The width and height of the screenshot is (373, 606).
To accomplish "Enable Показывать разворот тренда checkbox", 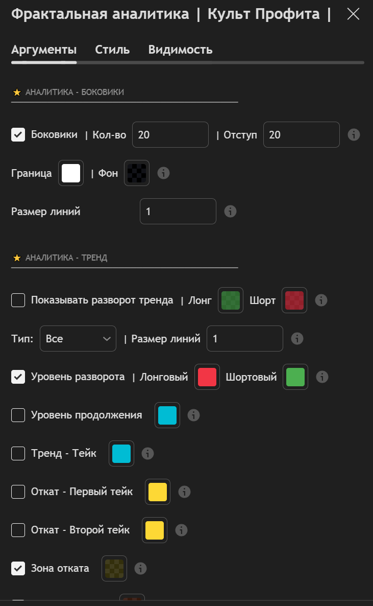I will point(18,300).
